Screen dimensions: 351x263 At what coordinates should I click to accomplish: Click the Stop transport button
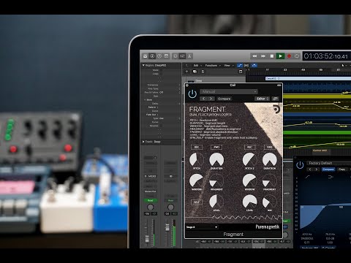[x=272, y=56]
